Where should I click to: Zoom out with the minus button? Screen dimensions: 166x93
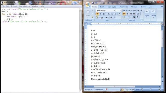click(142, 90)
